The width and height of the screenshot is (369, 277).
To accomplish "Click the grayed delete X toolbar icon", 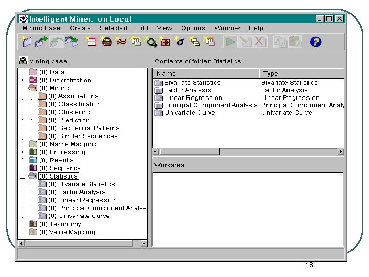I will click(x=260, y=42).
